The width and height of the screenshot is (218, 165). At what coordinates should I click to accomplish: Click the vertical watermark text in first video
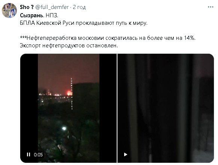point(72,94)
